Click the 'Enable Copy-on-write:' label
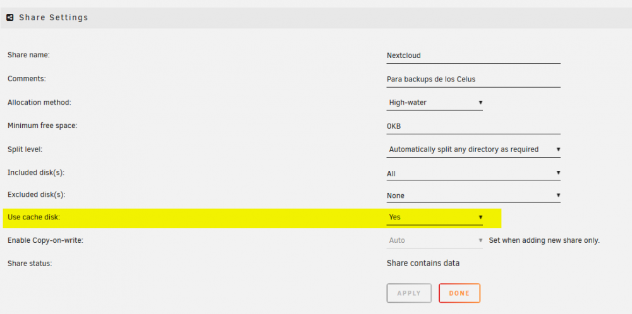632x314 pixels. [x=45, y=240]
